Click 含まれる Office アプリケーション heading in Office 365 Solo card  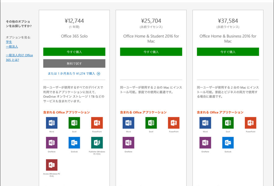pyautogui.click(x=67, y=112)
